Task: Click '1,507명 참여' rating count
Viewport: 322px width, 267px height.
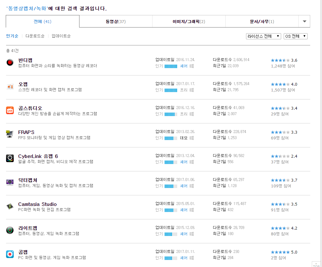Action: [x=283, y=90]
